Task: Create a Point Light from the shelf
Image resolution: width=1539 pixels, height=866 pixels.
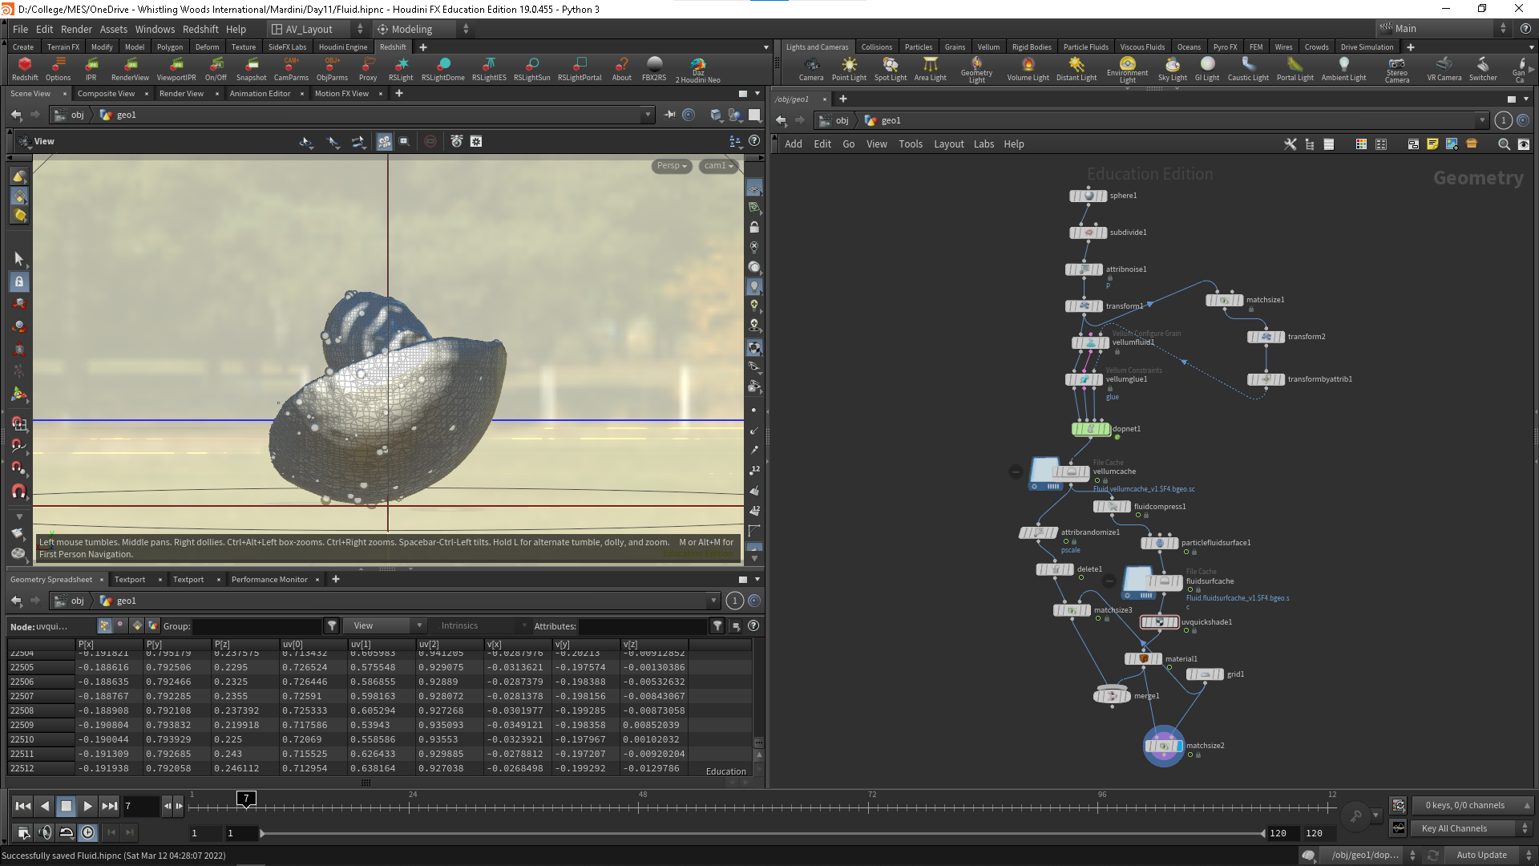Action: tap(849, 68)
